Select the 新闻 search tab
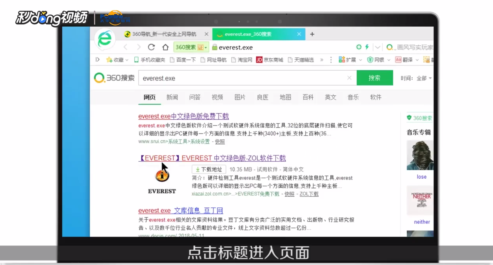 tap(172, 97)
